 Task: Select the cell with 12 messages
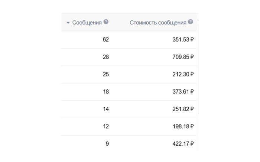[x=106, y=126]
